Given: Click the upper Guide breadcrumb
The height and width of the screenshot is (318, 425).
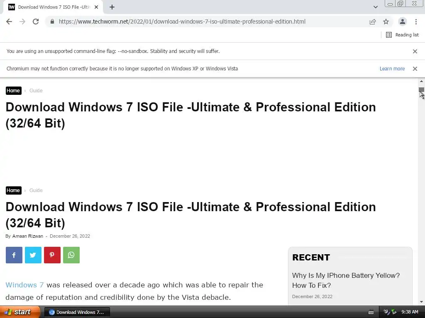Looking at the screenshot, I should point(36,91).
